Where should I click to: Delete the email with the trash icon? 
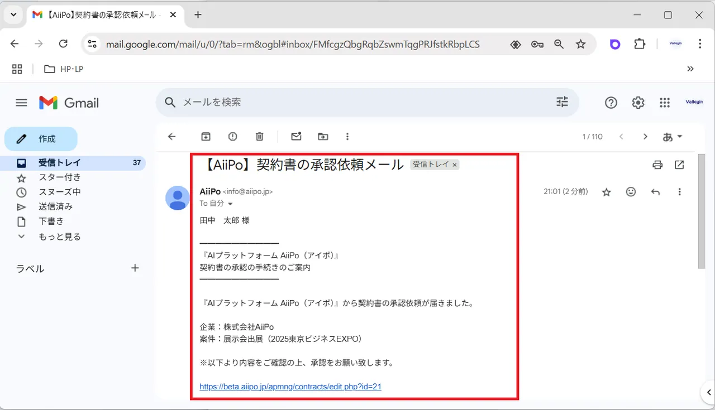coord(260,137)
